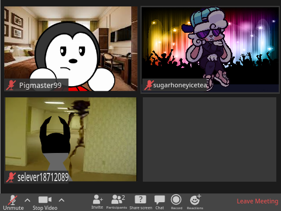Leave Meeting

tap(258, 201)
